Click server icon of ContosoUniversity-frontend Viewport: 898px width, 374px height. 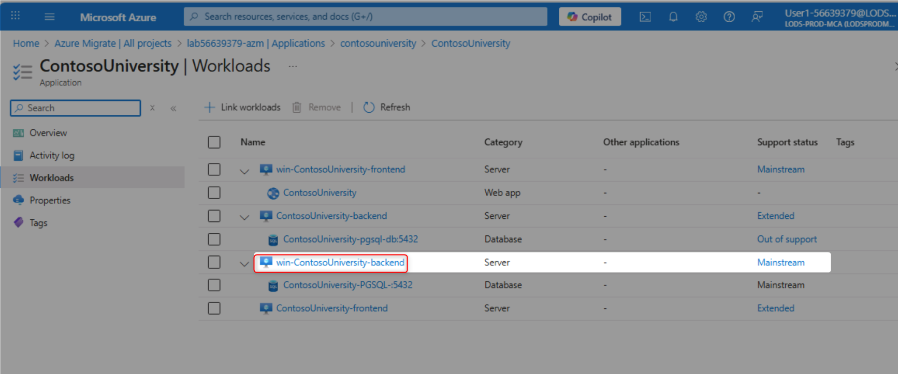click(x=266, y=309)
